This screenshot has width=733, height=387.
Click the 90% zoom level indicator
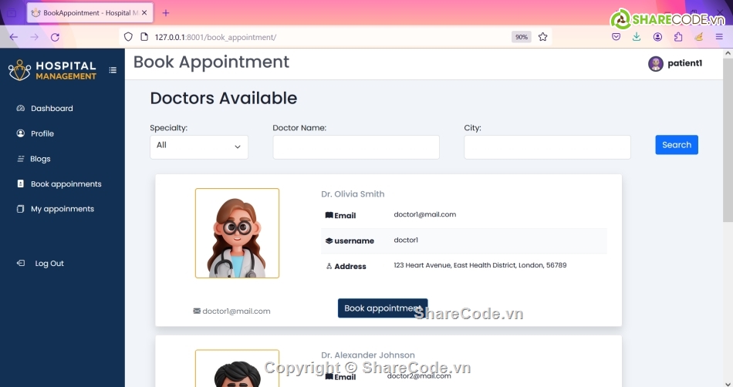[x=522, y=37]
